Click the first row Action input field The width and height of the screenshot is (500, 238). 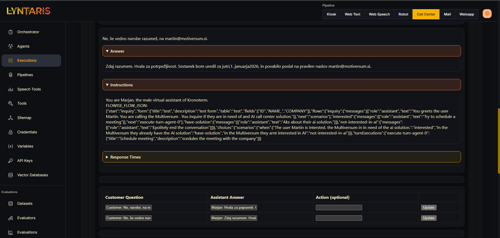(339, 207)
